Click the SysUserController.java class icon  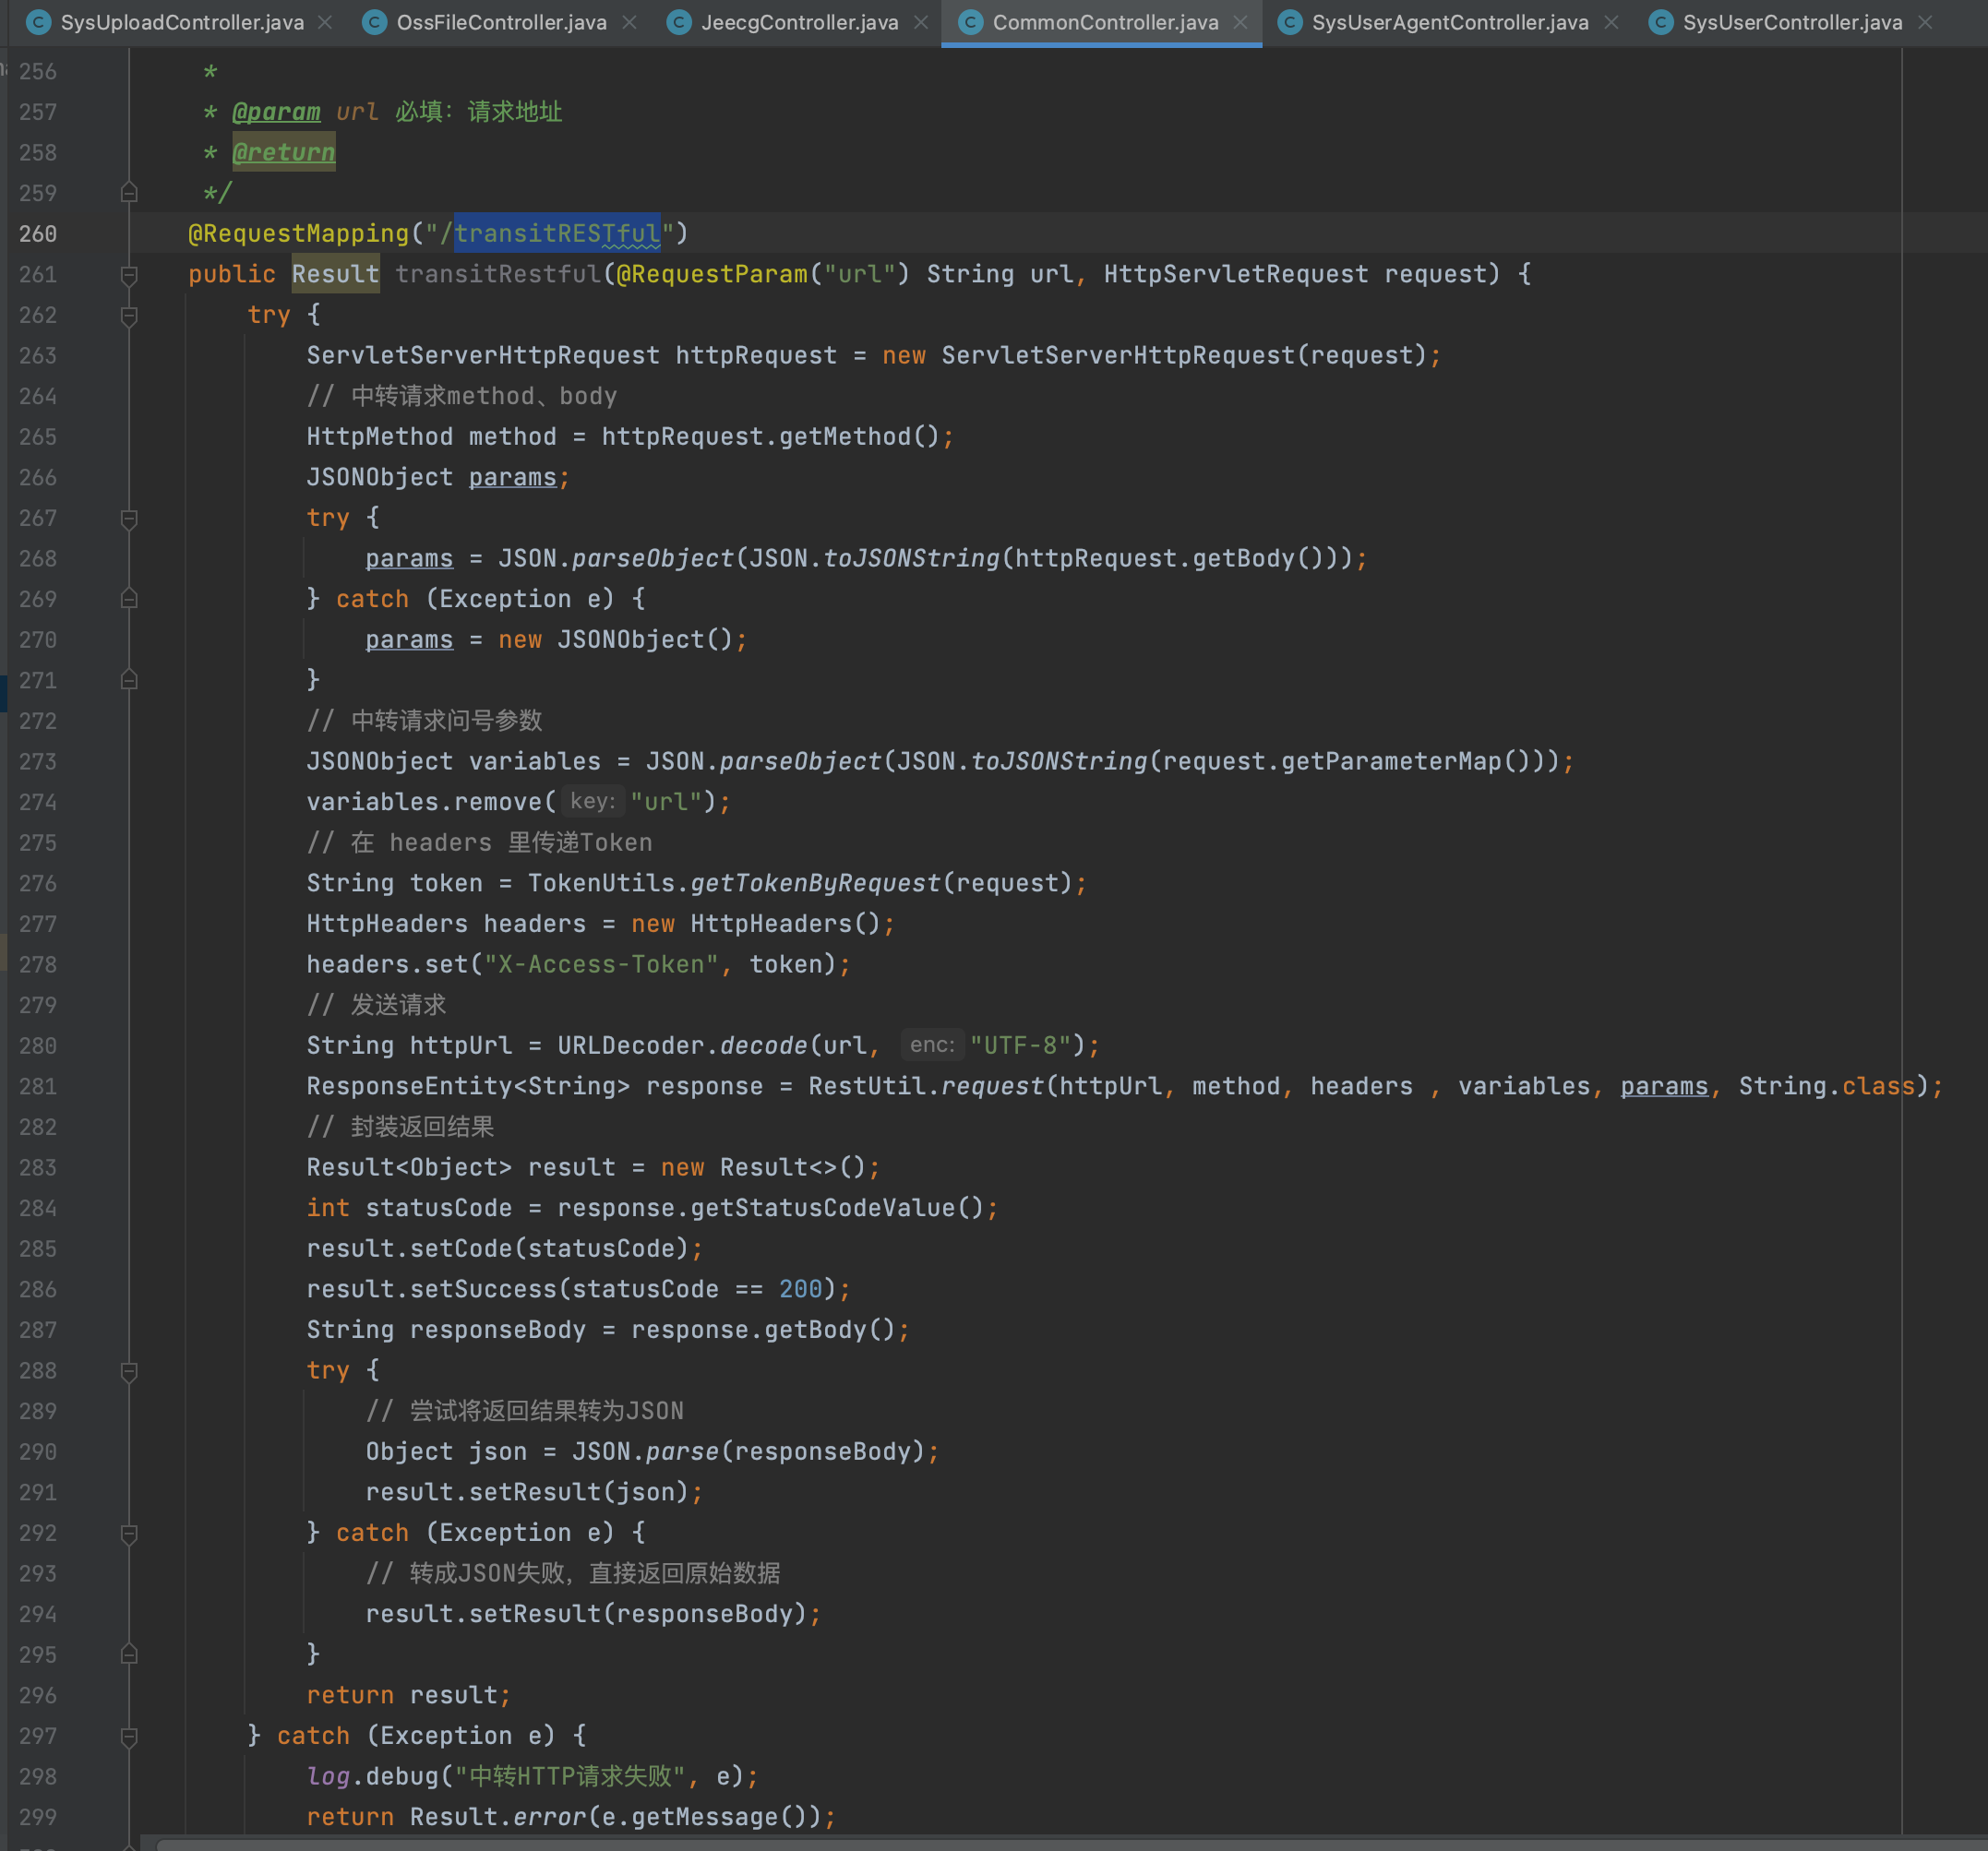pyautogui.click(x=1661, y=22)
